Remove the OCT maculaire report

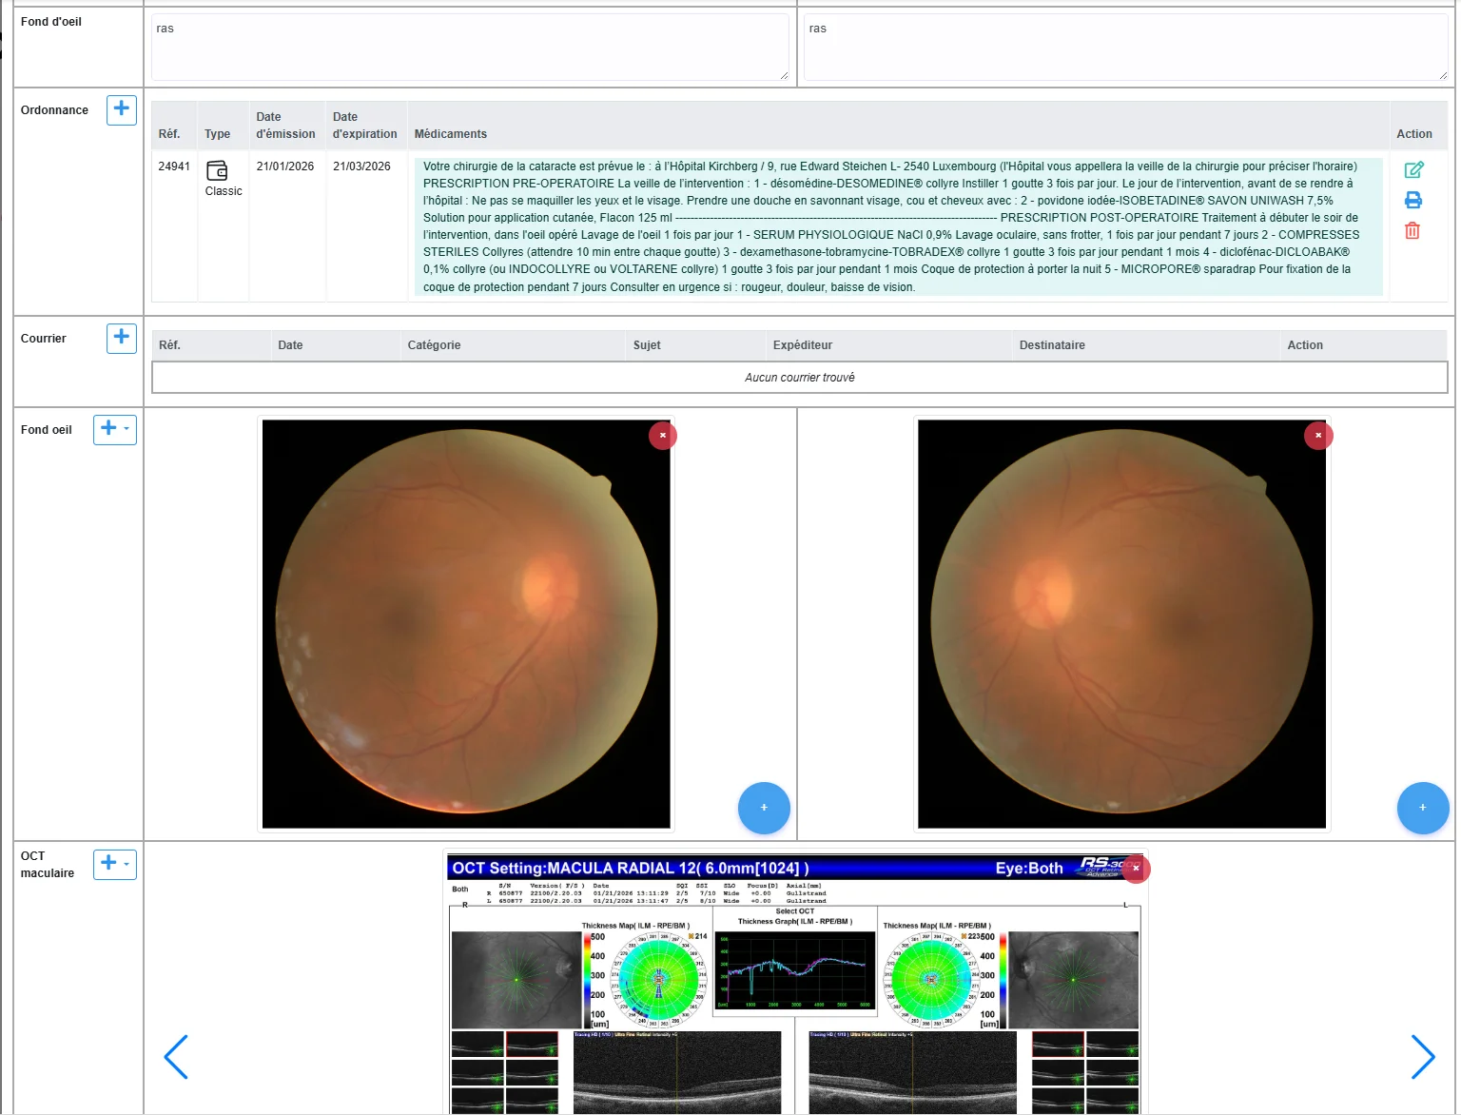click(x=1136, y=869)
